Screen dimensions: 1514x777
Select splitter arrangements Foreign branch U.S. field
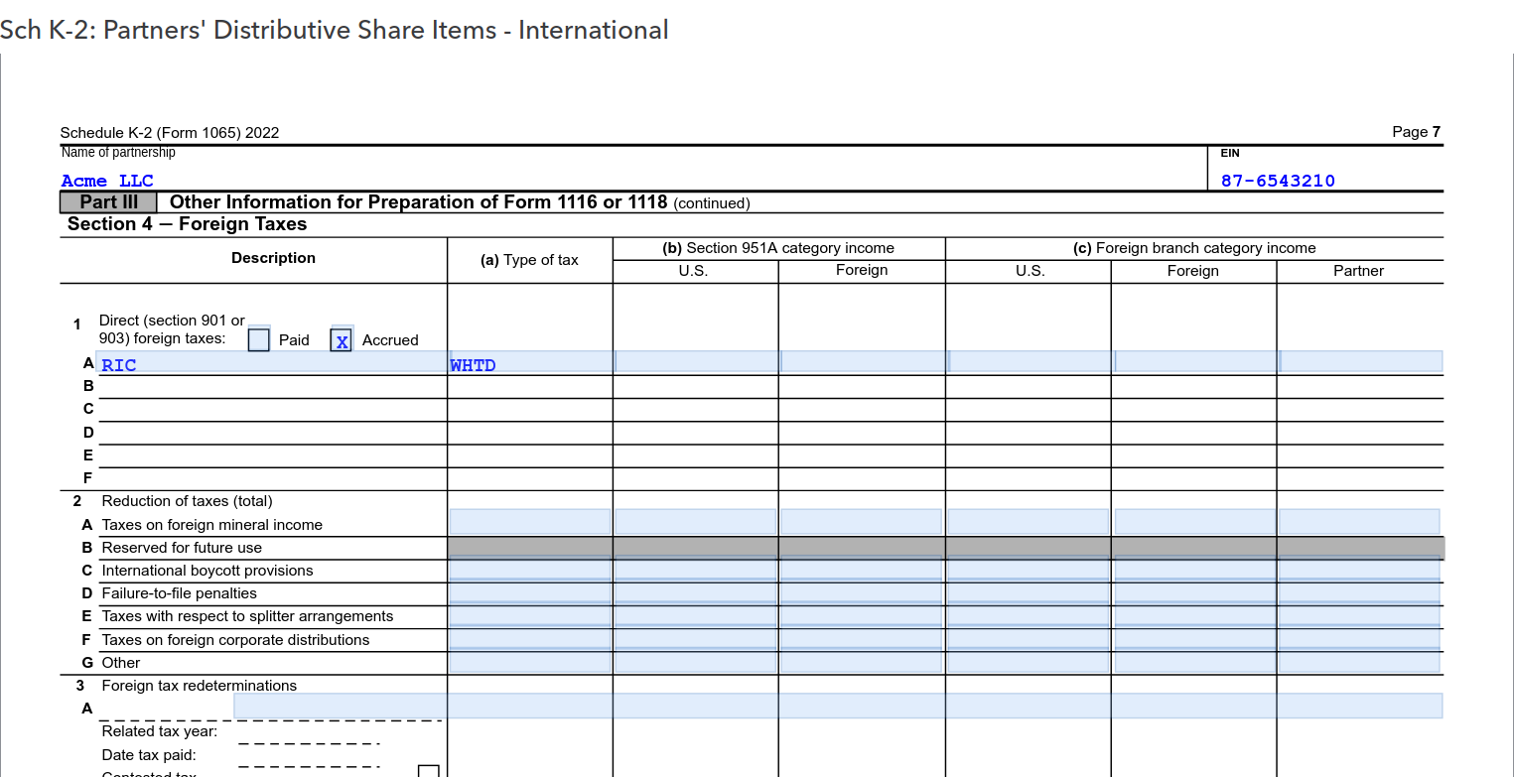tap(1029, 615)
